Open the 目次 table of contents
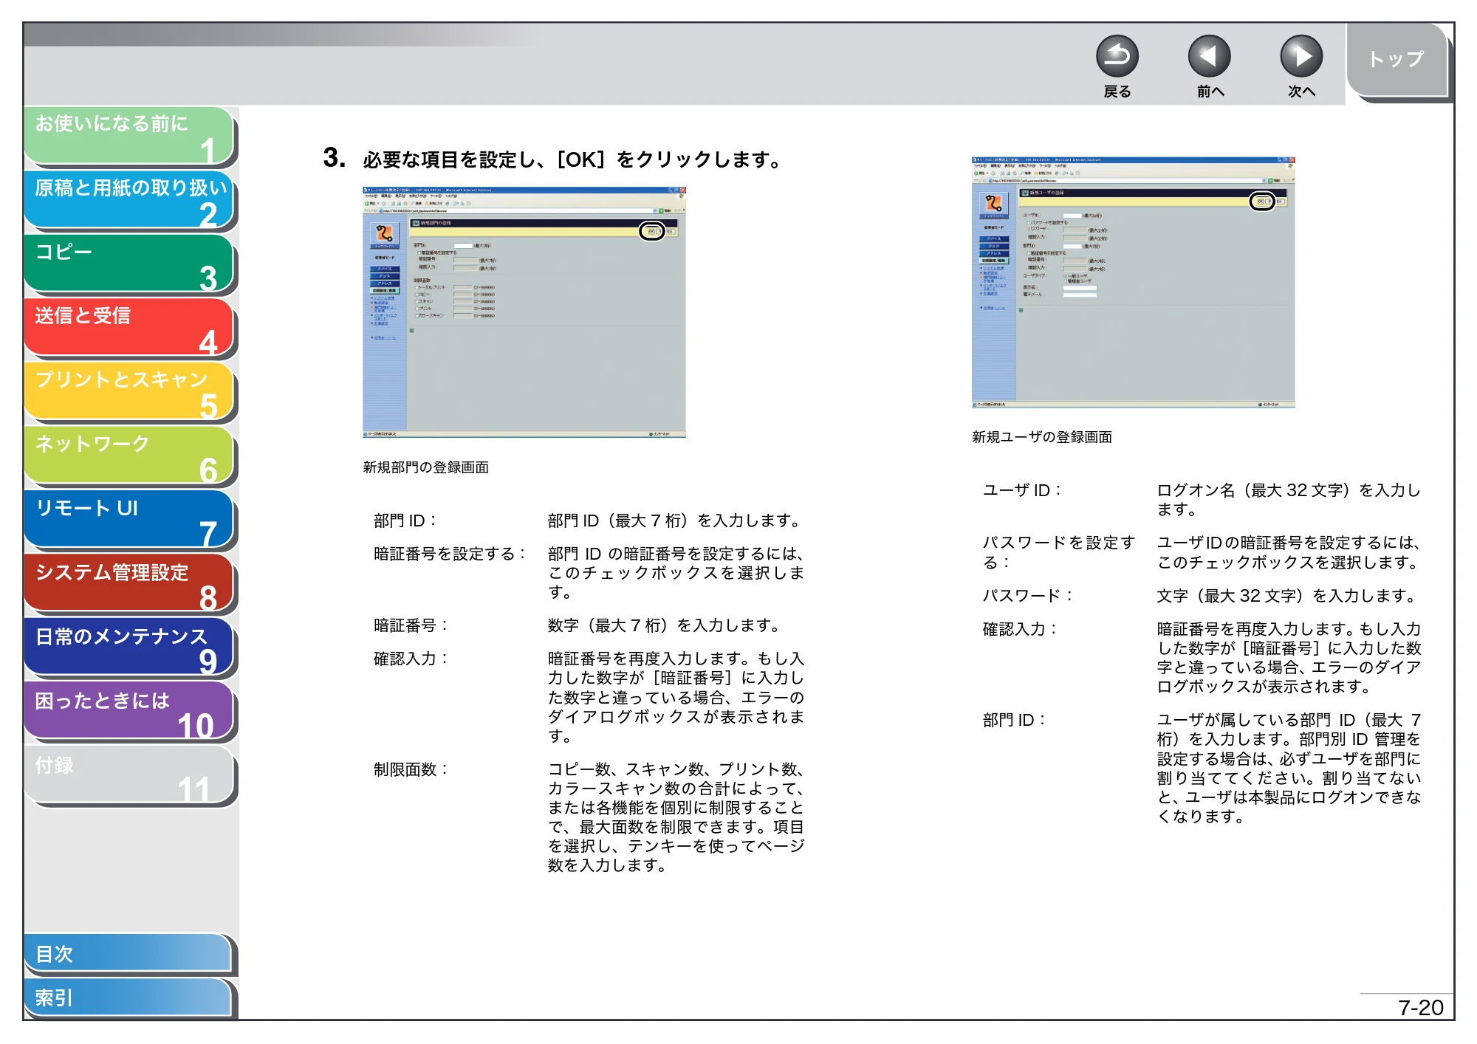 tap(129, 954)
